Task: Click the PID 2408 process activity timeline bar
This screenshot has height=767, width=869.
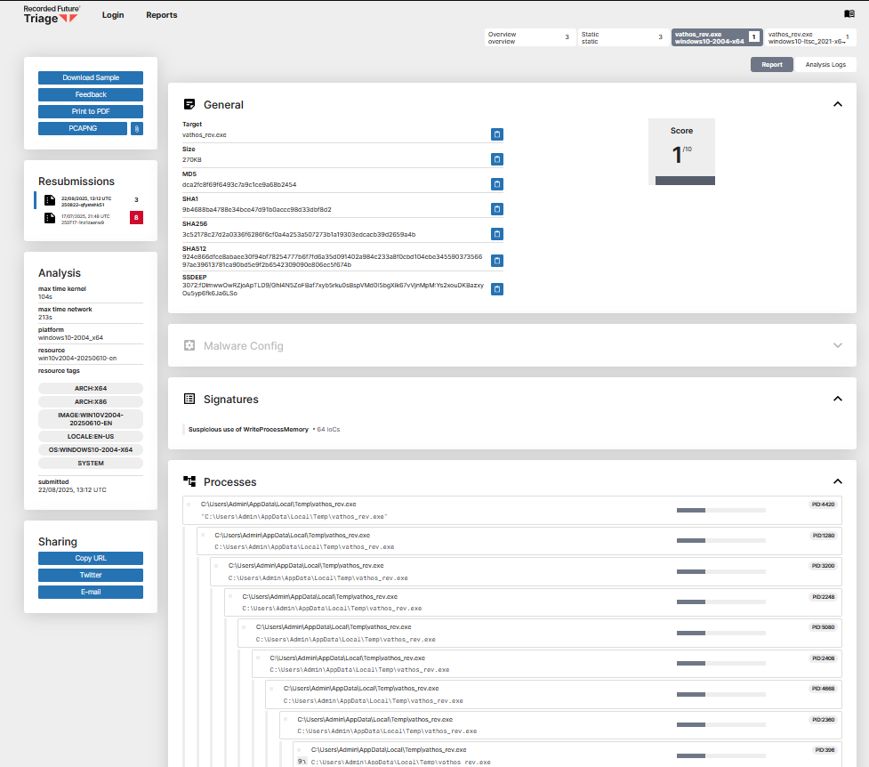Action: click(721, 663)
